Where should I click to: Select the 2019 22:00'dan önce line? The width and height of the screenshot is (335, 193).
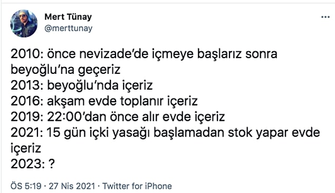[118, 117]
